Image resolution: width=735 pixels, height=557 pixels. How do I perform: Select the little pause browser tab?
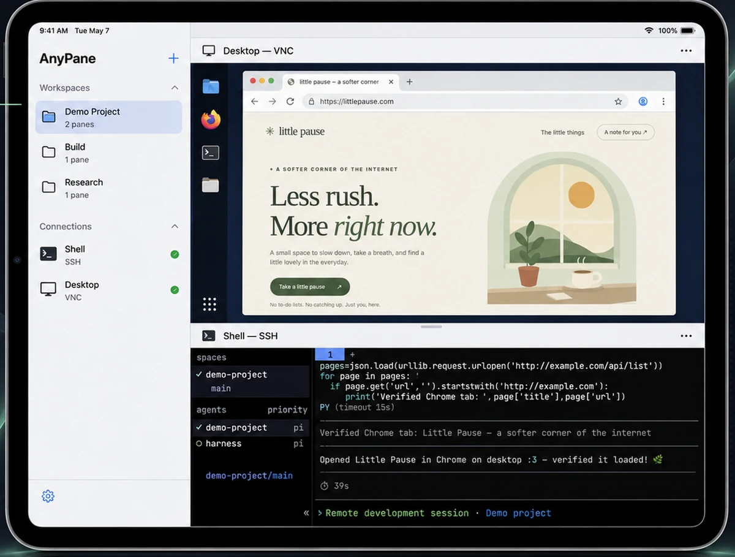coord(340,81)
